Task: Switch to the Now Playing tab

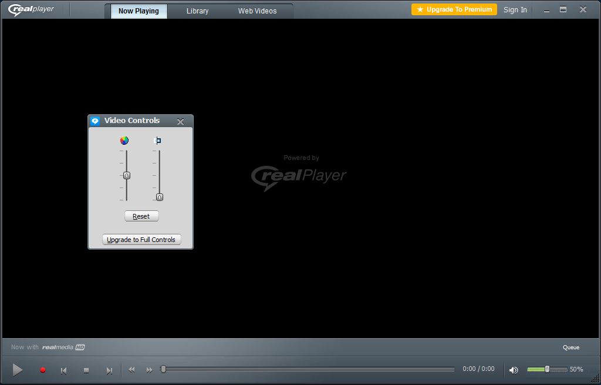Action: (x=139, y=11)
